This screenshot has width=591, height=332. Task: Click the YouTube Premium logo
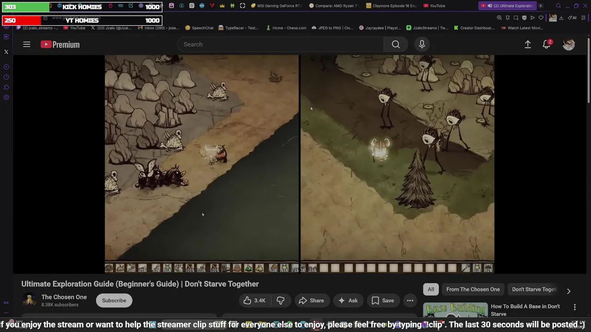click(60, 44)
